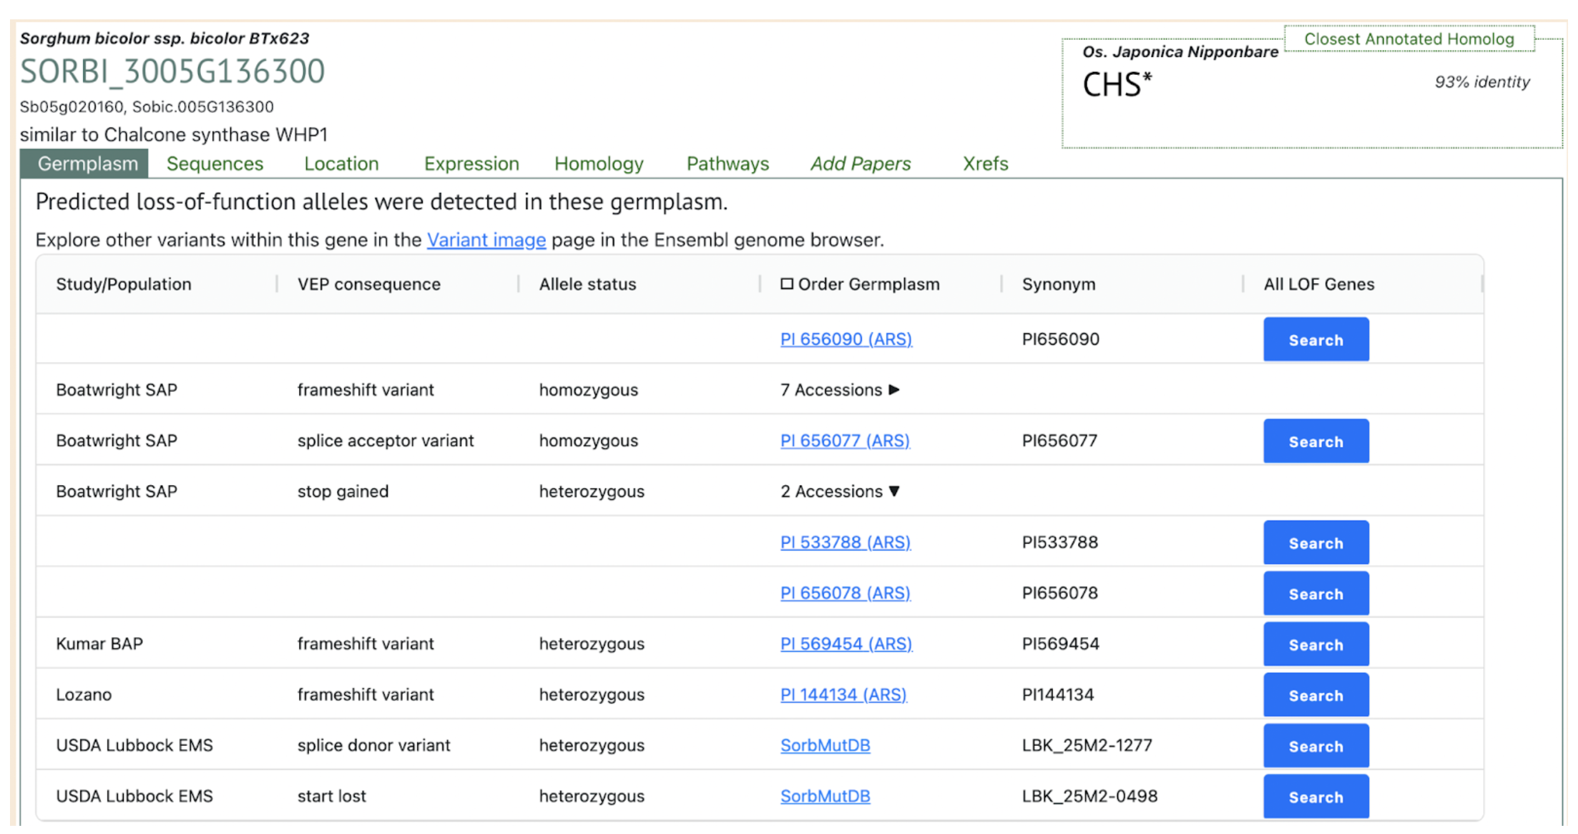
Task: Click the Synonym column header
Action: [1059, 284]
